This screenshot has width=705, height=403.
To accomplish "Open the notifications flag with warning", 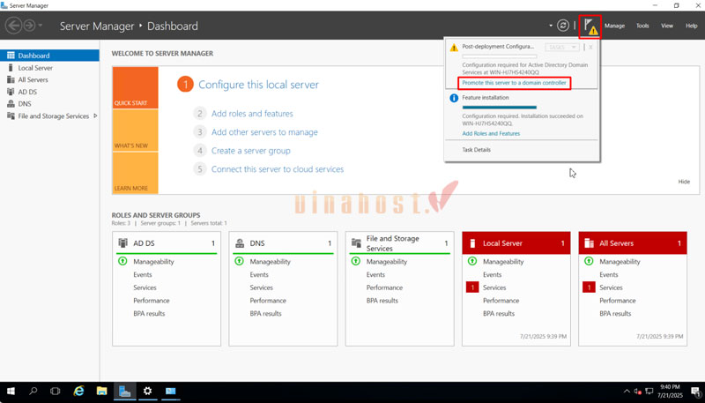I will 590,26.
